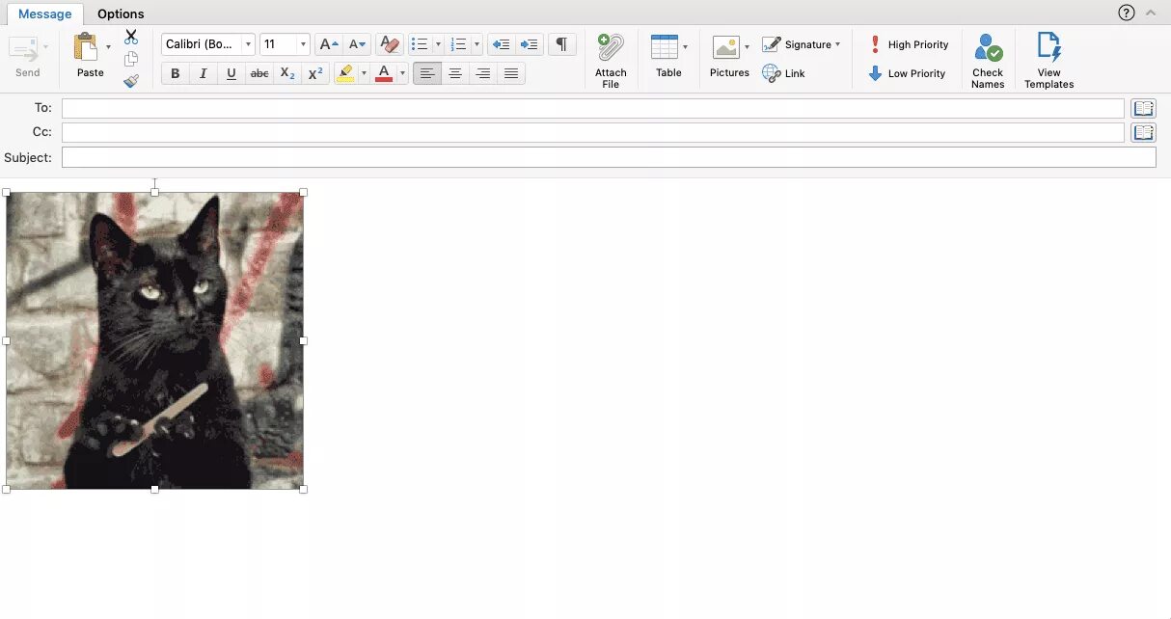Open the font name combo box

click(208, 44)
